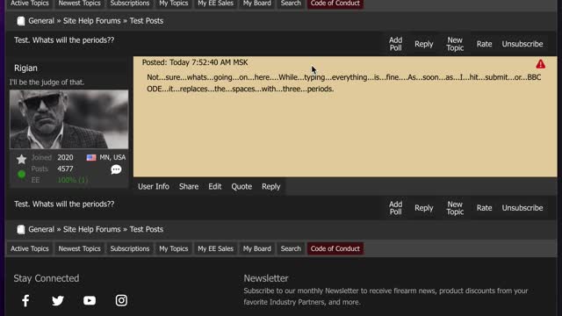
Task: Click Edit under the post
Action: click(x=214, y=187)
